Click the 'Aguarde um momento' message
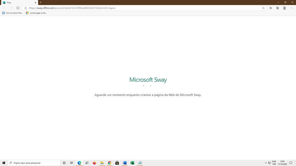This screenshot has height=166, width=296. pos(148,95)
